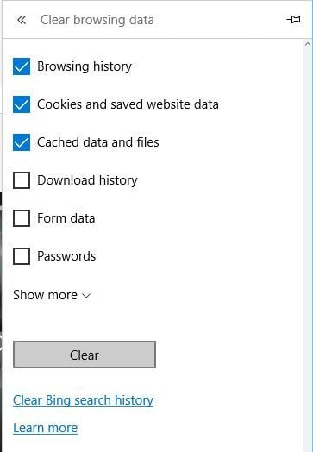Pin the Clear browsing data pane
313x452 pixels.
[x=294, y=20]
